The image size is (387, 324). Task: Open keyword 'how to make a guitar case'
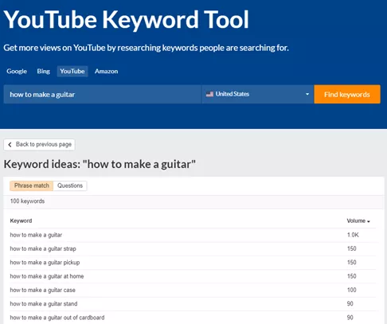(43, 291)
